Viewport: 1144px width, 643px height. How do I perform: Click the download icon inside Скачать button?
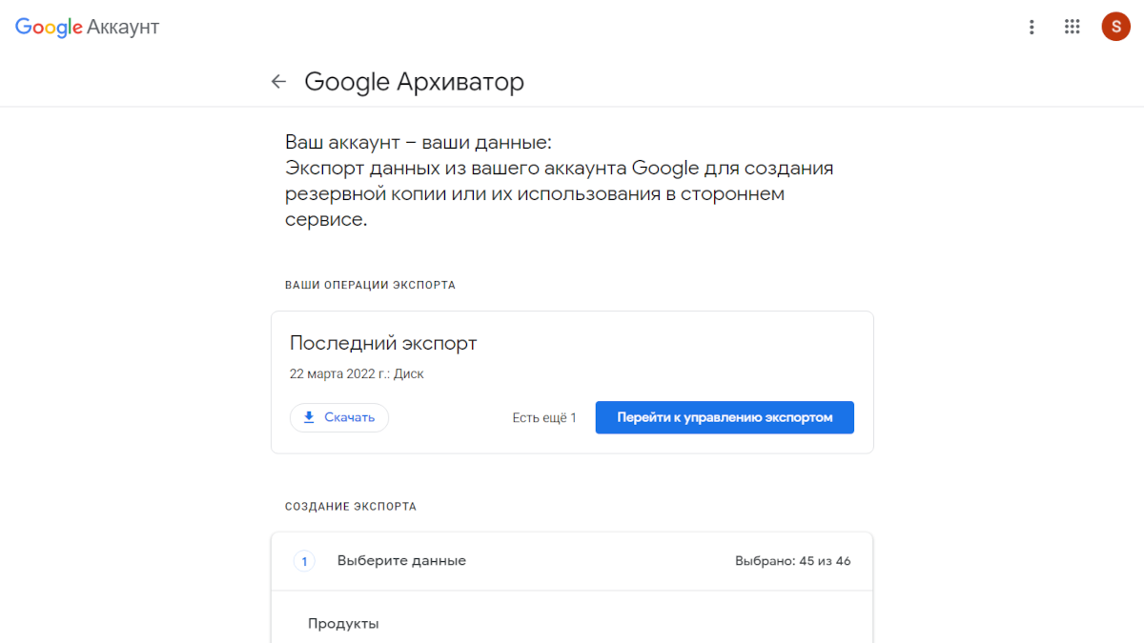point(309,417)
